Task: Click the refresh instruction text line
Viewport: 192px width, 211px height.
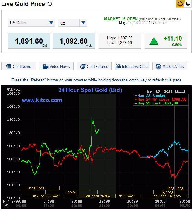Action: click(96, 80)
